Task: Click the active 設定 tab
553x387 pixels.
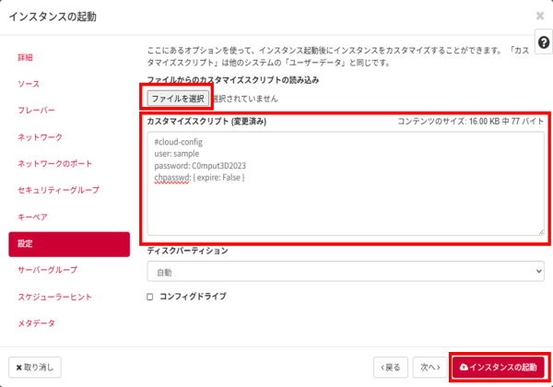Action: [x=69, y=244]
